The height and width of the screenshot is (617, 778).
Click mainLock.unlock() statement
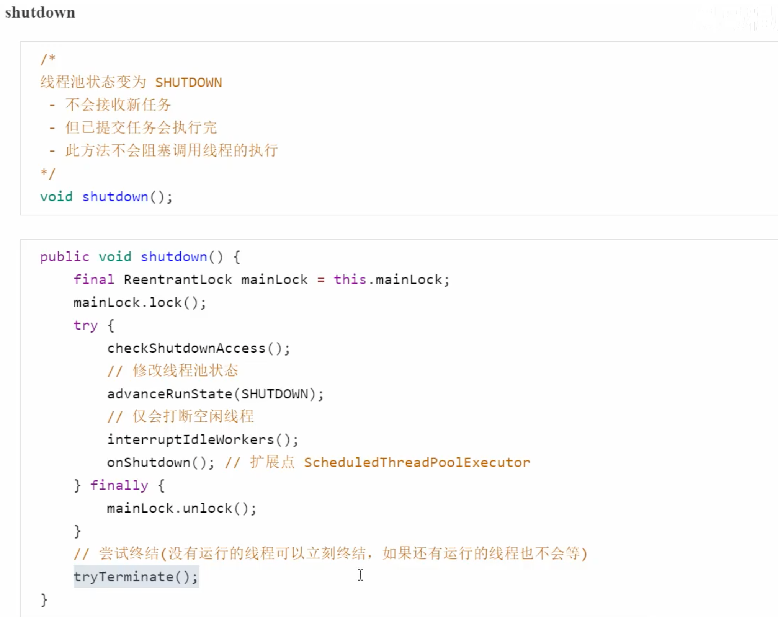(181, 508)
